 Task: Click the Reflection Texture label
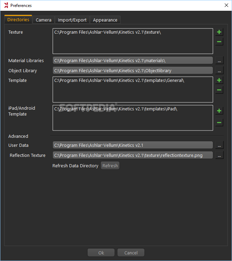coord(27,155)
